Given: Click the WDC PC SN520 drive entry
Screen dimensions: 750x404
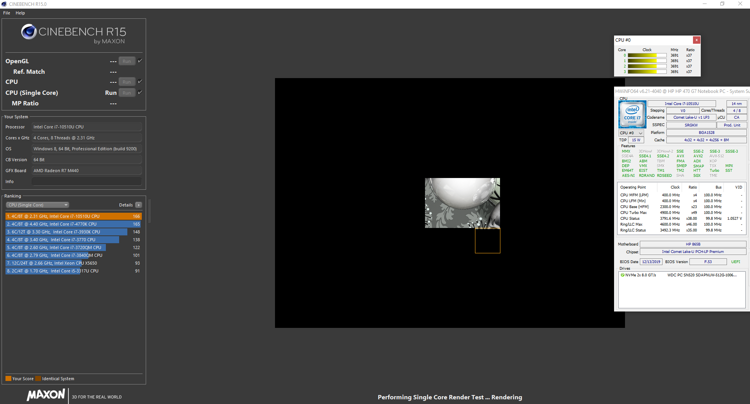Looking at the screenshot, I should (x=702, y=275).
